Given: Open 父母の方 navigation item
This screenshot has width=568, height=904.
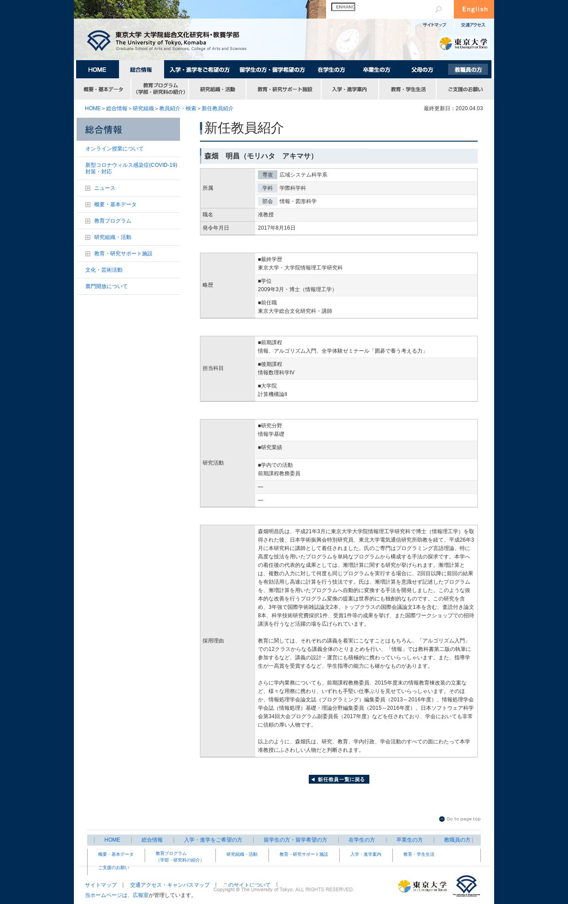Looking at the screenshot, I should click(x=422, y=69).
